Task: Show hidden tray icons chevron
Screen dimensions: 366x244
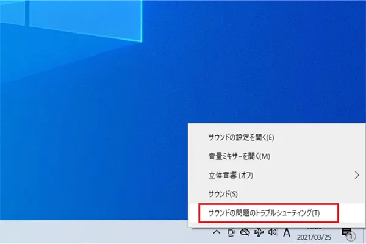Action: click(x=217, y=232)
